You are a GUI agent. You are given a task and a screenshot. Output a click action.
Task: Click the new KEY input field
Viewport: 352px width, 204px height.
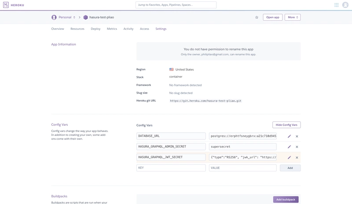click(x=171, y=168)
